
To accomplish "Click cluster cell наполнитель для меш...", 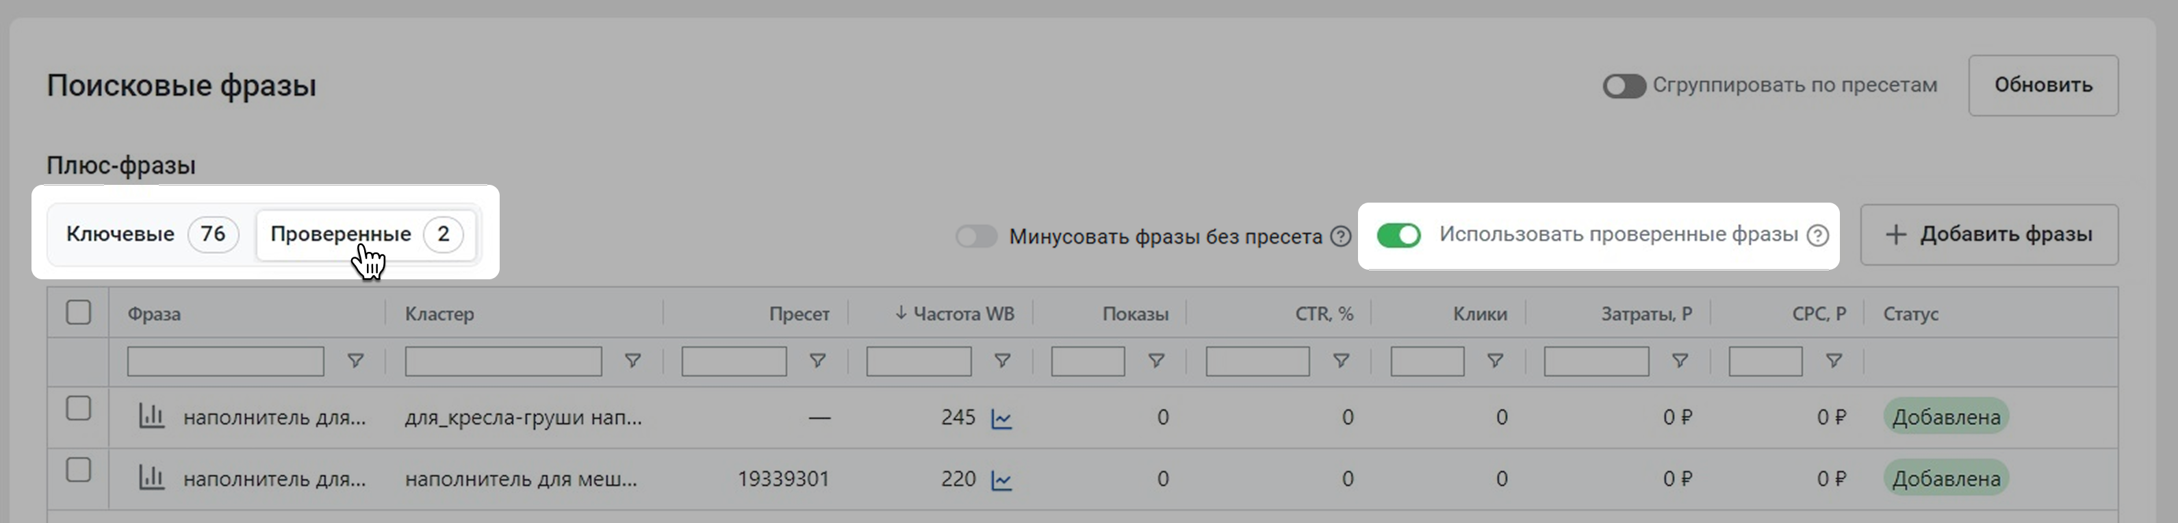I will click(x=521, y=479).
